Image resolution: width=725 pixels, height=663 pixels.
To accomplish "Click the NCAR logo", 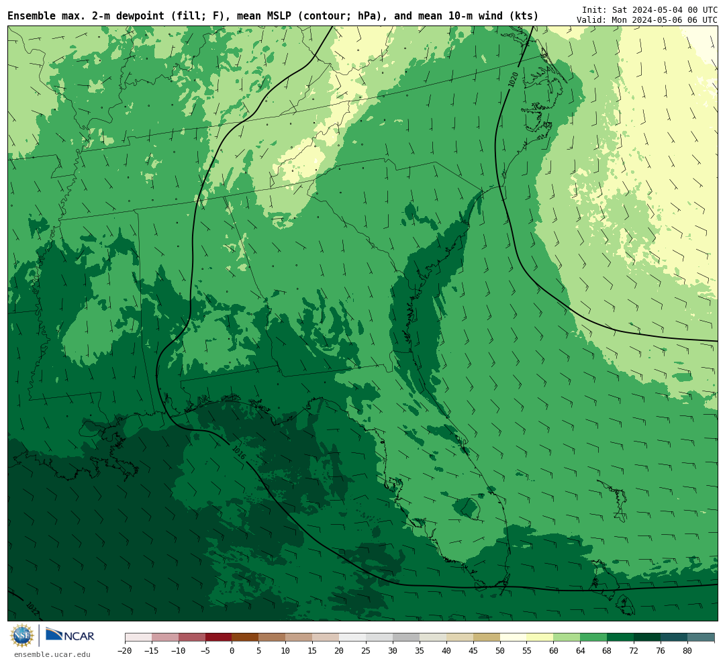I will (x=70, y=635).
